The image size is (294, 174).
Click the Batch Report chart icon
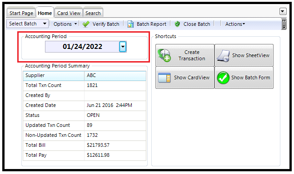coord(130,24)
